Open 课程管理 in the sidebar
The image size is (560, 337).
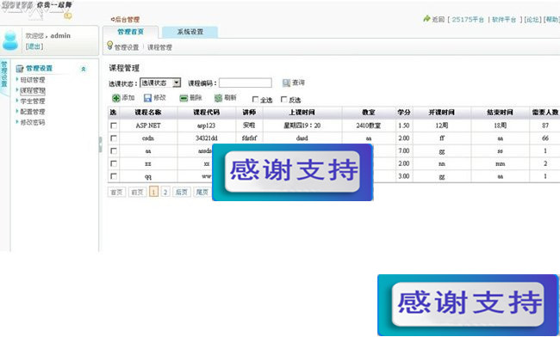(x=33, y=90)
